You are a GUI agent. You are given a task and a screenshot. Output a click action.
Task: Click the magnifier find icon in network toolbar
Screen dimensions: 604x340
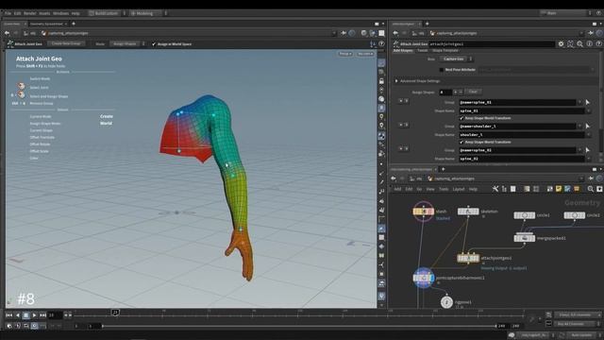point(590,189)
